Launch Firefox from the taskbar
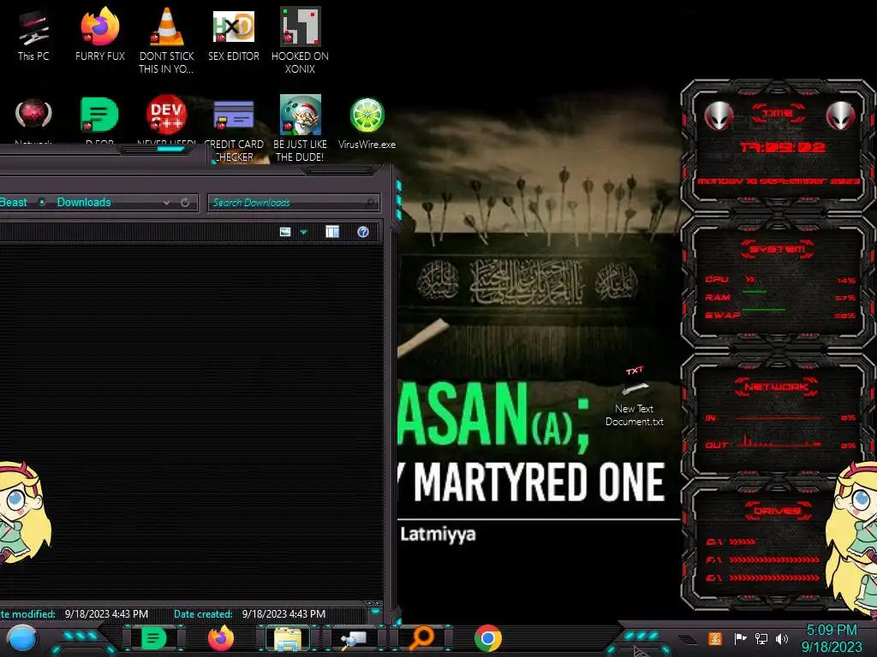The width and height of the screenshot is (877, 657). pos(220,638)
